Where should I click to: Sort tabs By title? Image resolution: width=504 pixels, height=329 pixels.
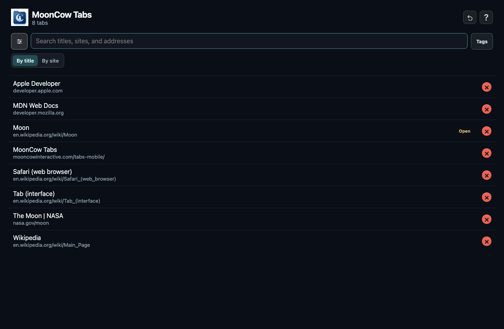25,61
